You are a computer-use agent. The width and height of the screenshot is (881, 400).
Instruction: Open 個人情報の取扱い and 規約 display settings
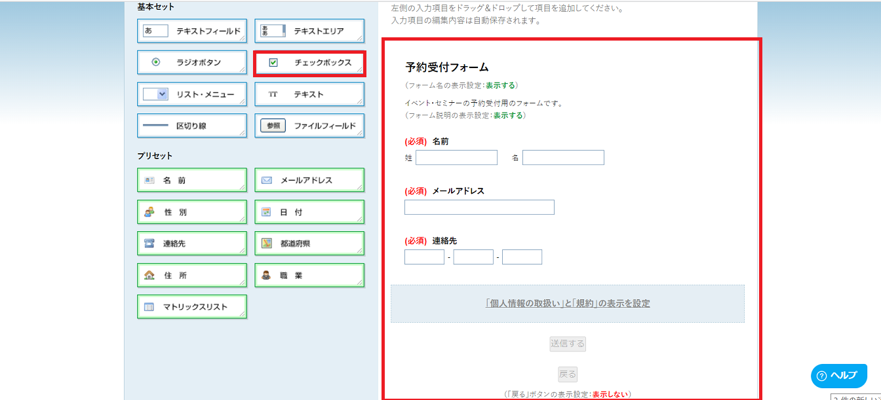coord(568,303)
